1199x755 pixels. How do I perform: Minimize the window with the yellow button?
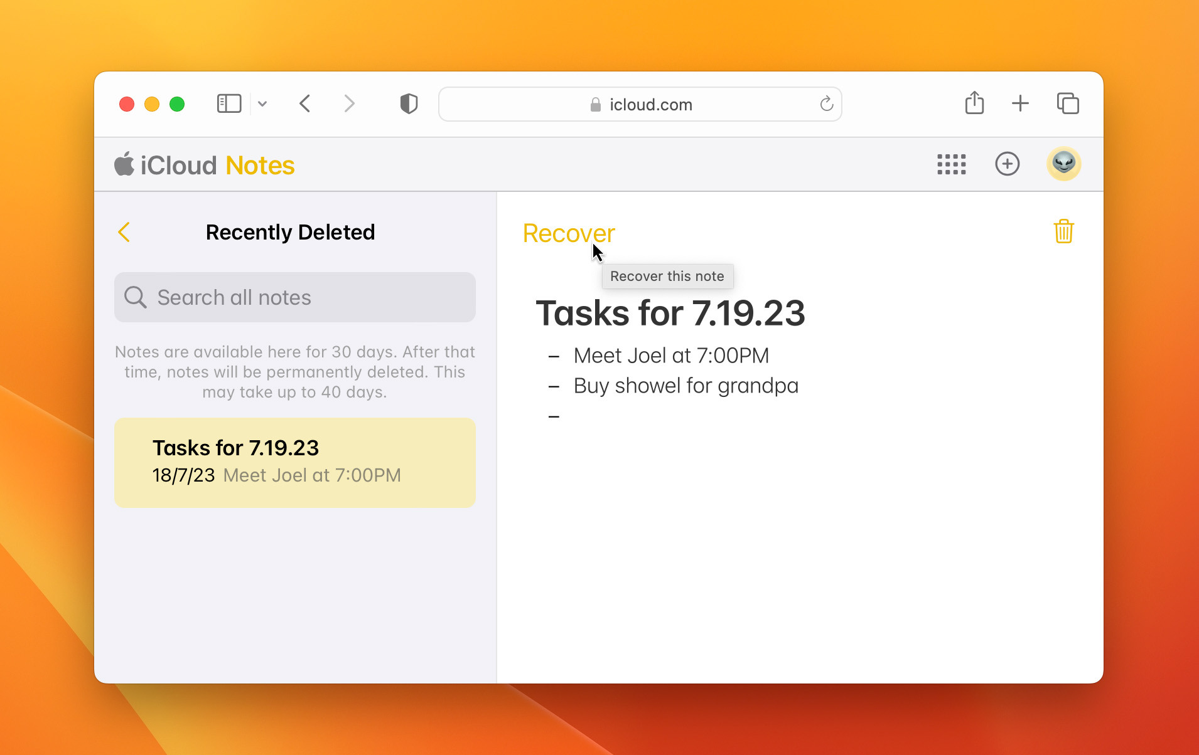[x=152, y=104]
